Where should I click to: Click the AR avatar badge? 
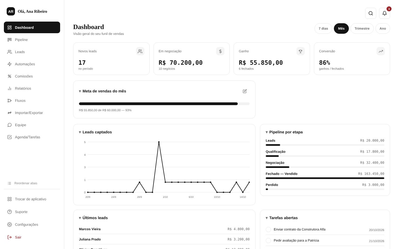pyautogui.click(x=11, y=11)
